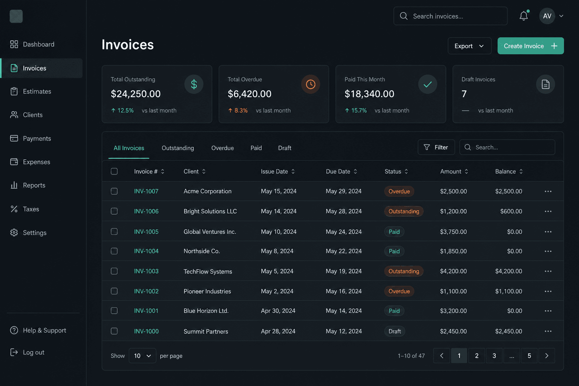Image resolution: width=579 pixels, height=386 pixels.
Task: Jump to page 5
Action: coord(529,355)
